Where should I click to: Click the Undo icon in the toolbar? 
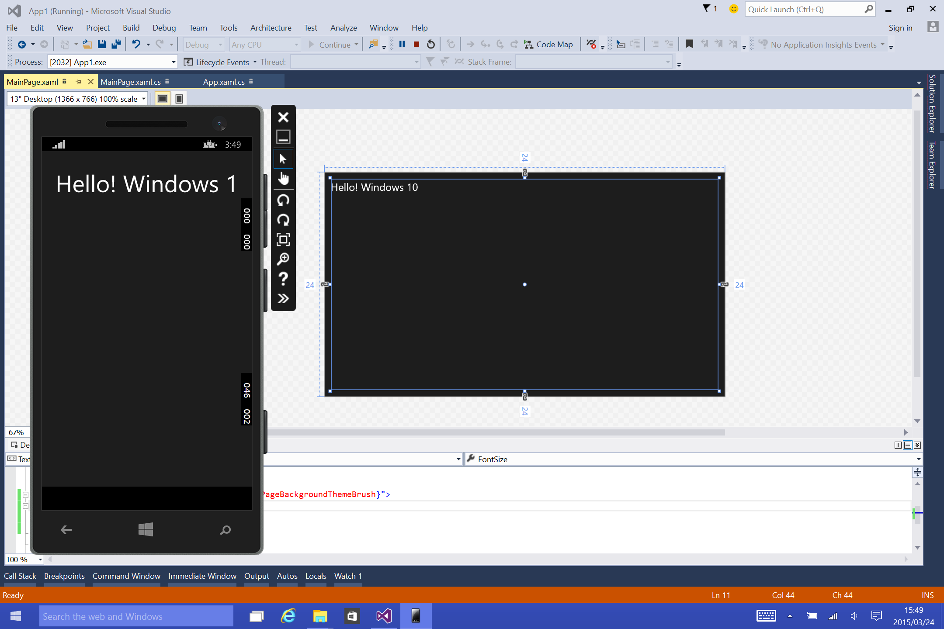pos(137,44)
